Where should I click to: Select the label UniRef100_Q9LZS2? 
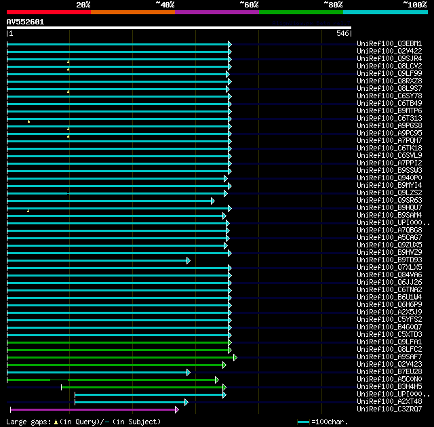click(x=389, y=193)
